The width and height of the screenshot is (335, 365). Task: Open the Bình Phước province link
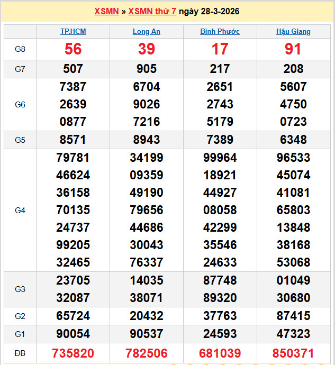[220, 31]
